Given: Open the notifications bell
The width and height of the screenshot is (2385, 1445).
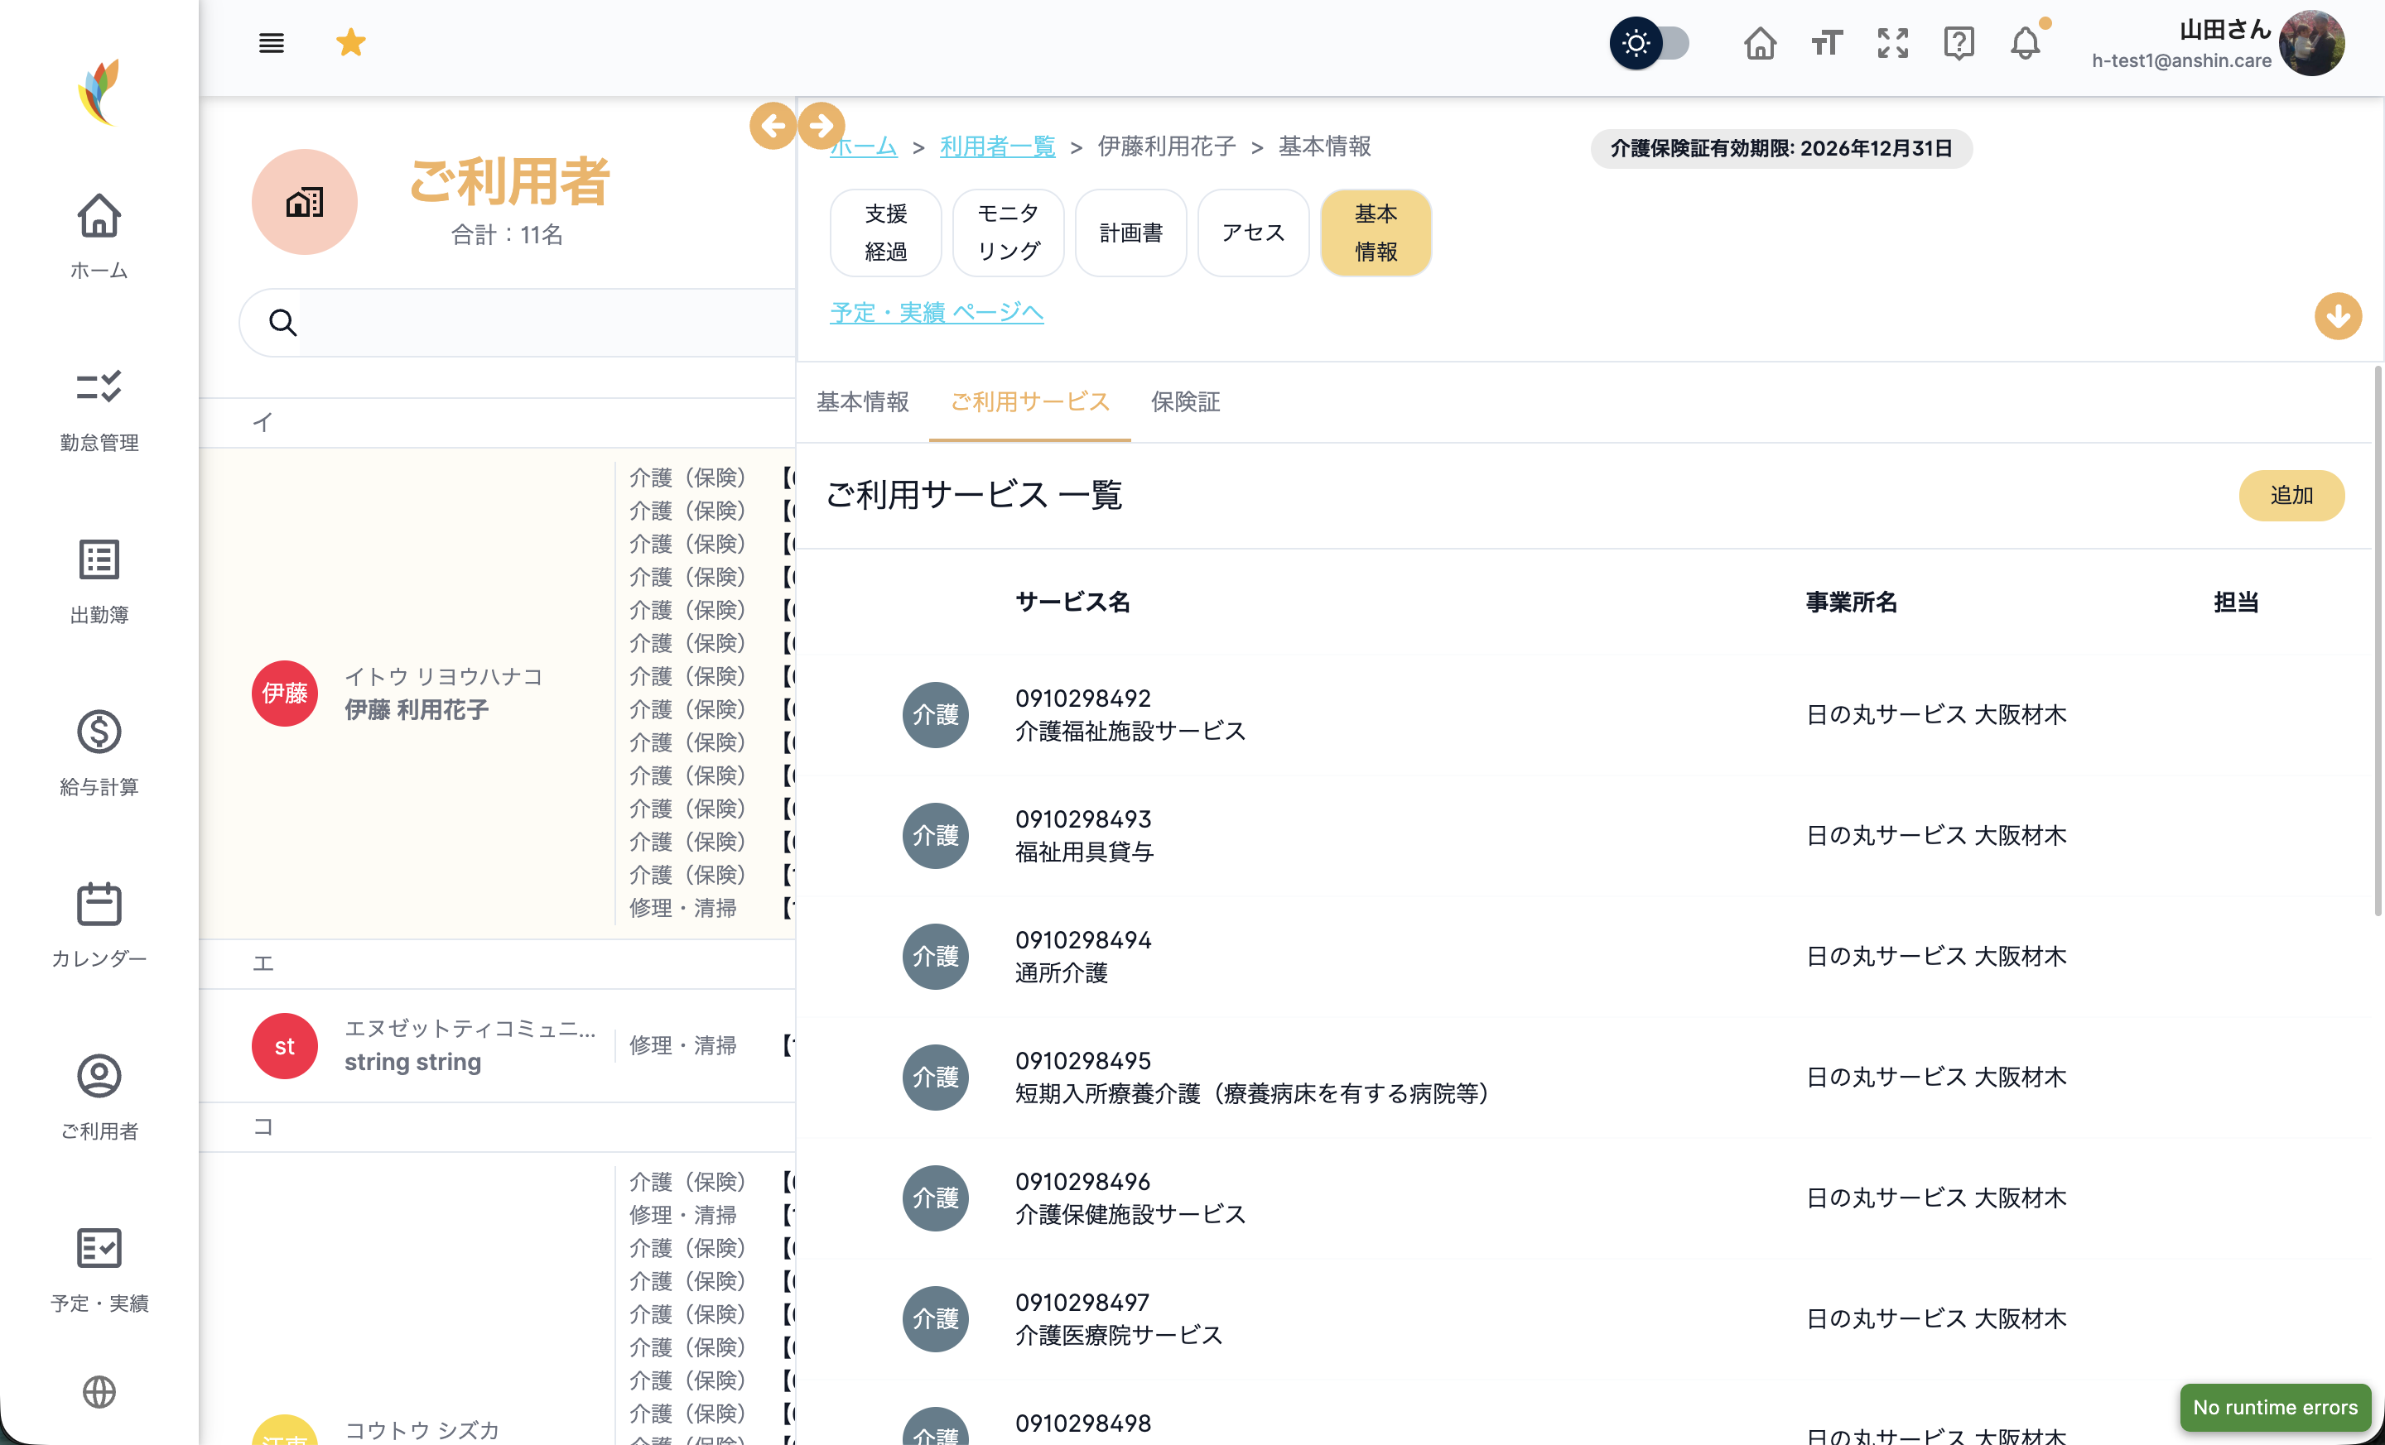Looking at the screenshot, I should tap(2025, 42).
